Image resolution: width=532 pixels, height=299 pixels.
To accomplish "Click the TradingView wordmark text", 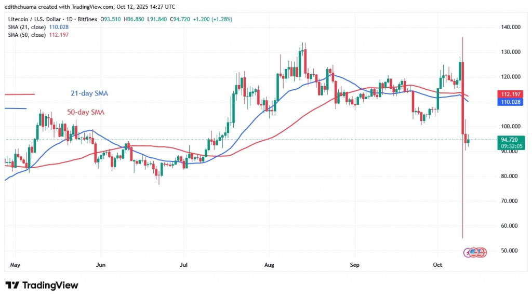I will click(x=50, y=285).
